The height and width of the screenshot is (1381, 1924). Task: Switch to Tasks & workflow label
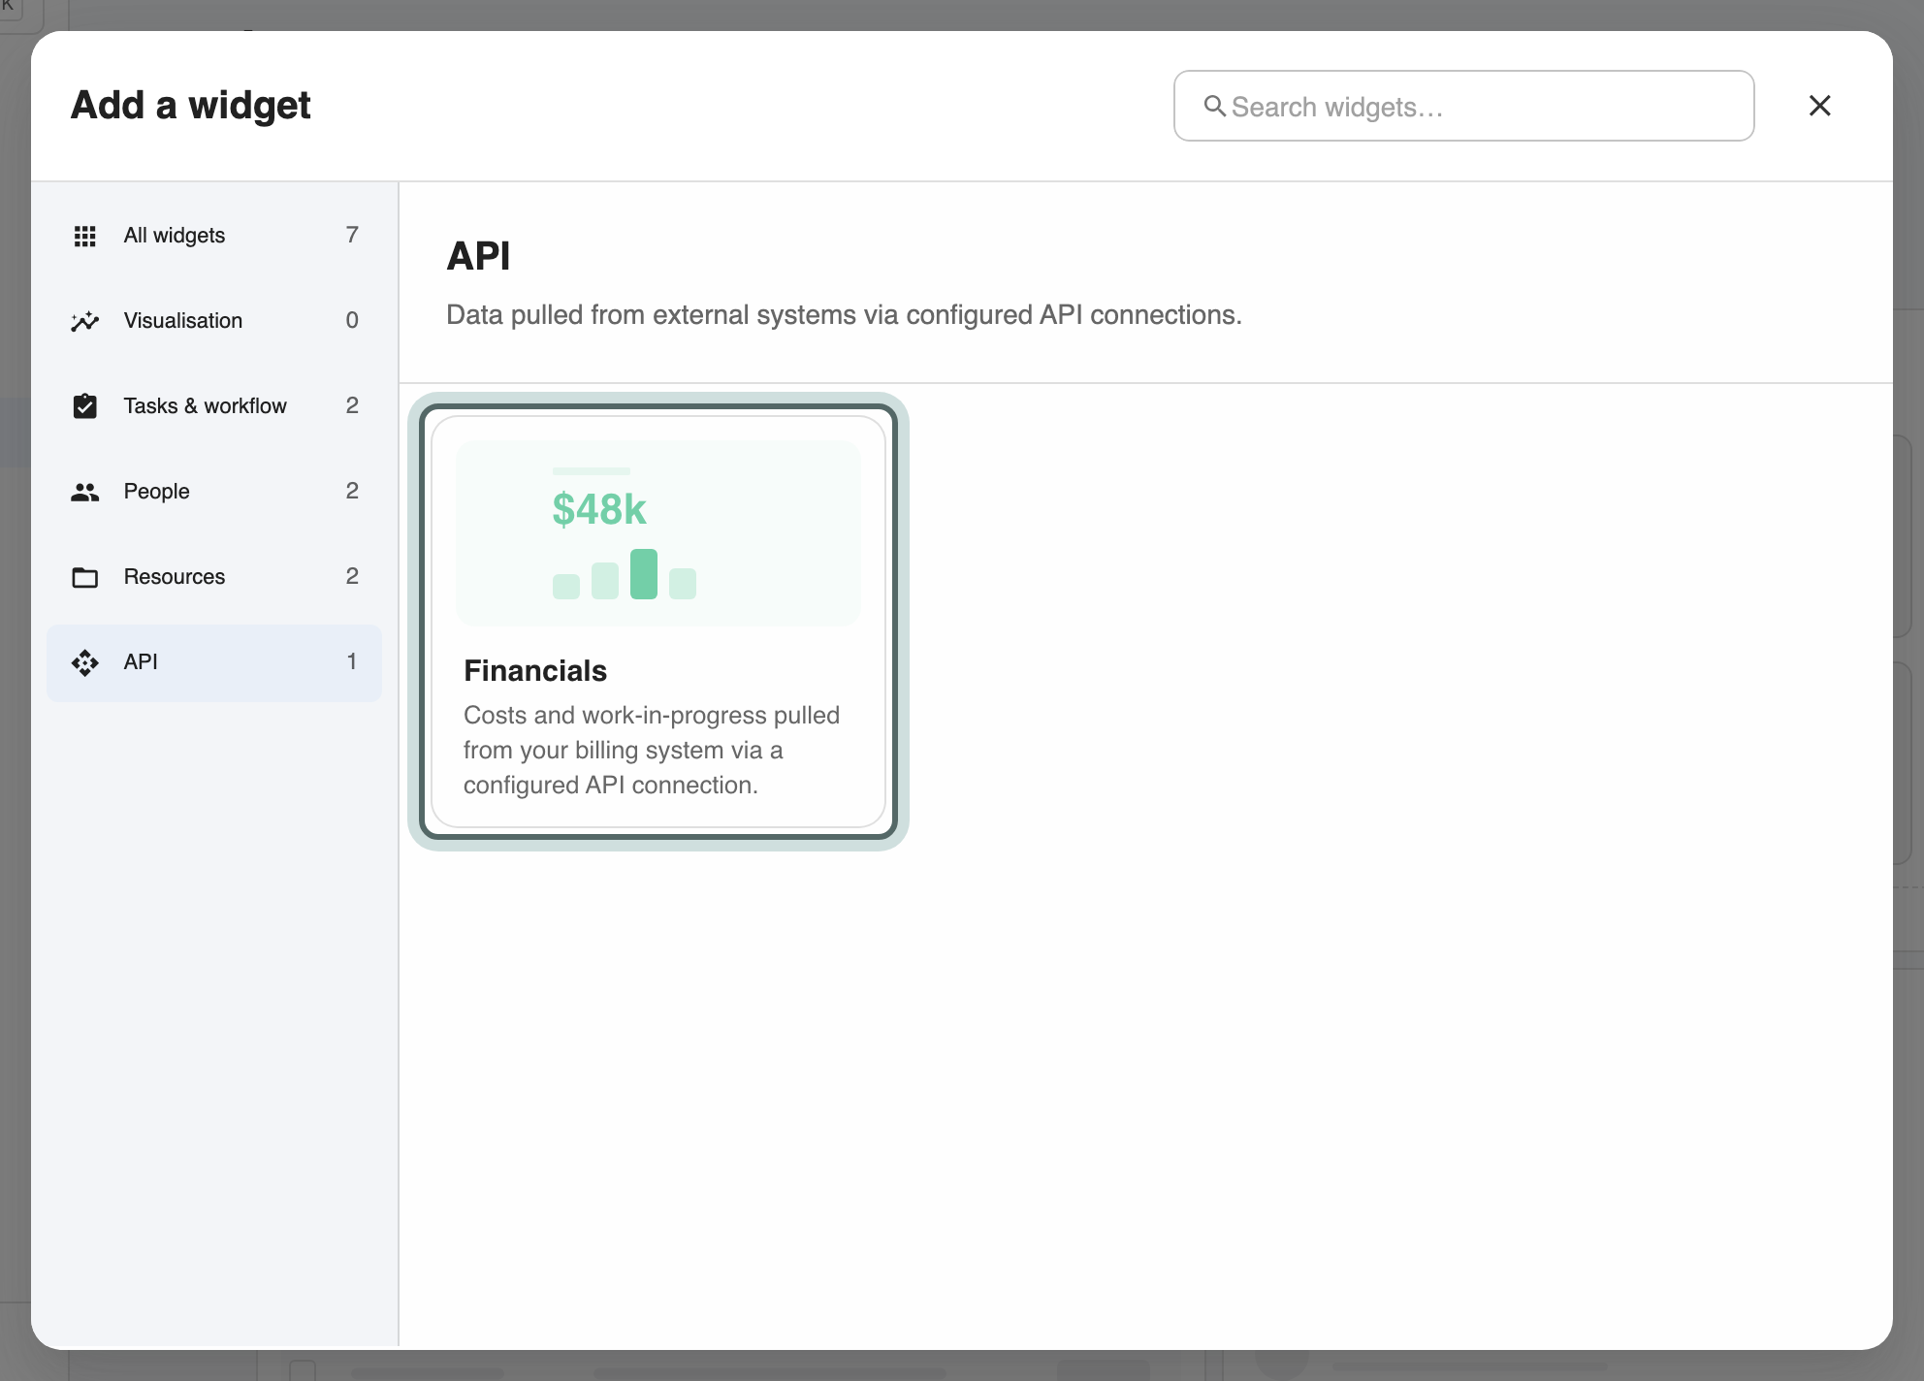click(x=206, y=406)
